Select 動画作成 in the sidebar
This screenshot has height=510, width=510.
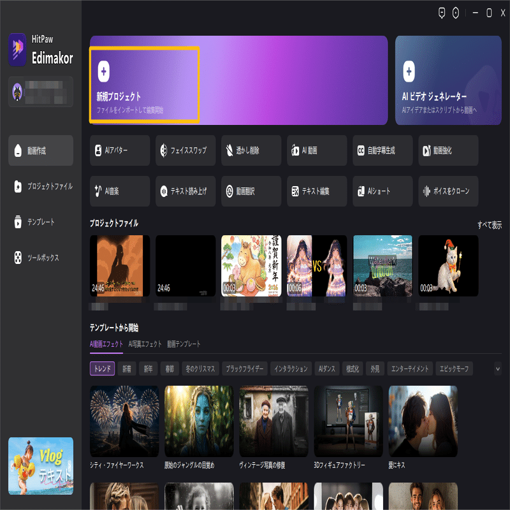[41, 150]
